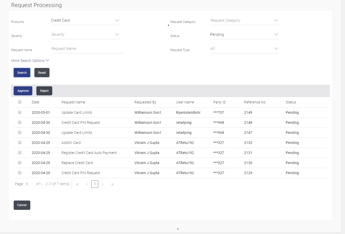The image size is (345, 234).
Task: Jump to the last page arrow
Action: pyautogui.click(x=112, y=184)
